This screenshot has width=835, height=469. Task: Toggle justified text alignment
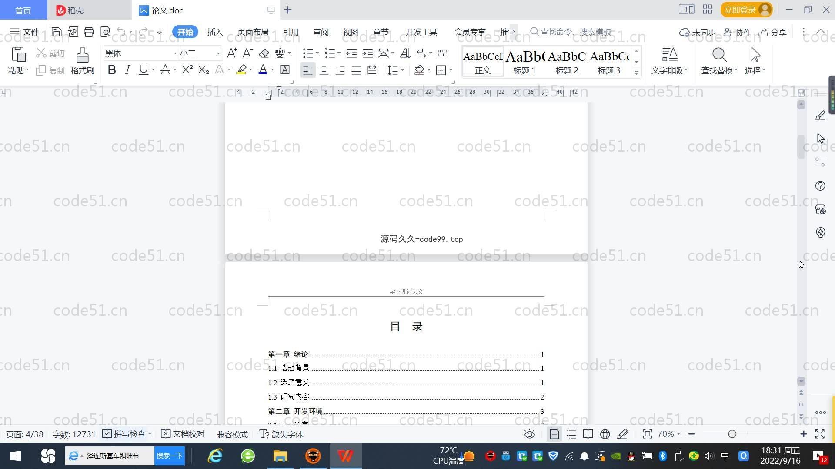[x=356, y=70]
